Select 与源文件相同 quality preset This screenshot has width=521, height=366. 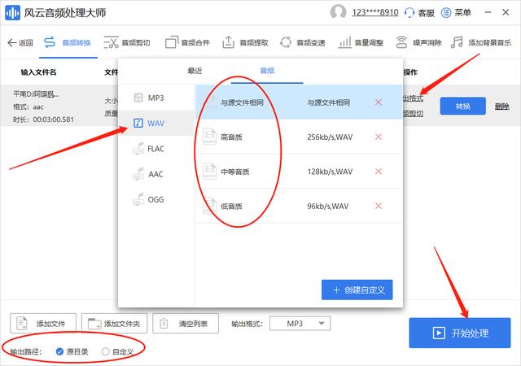pos(299,102)
